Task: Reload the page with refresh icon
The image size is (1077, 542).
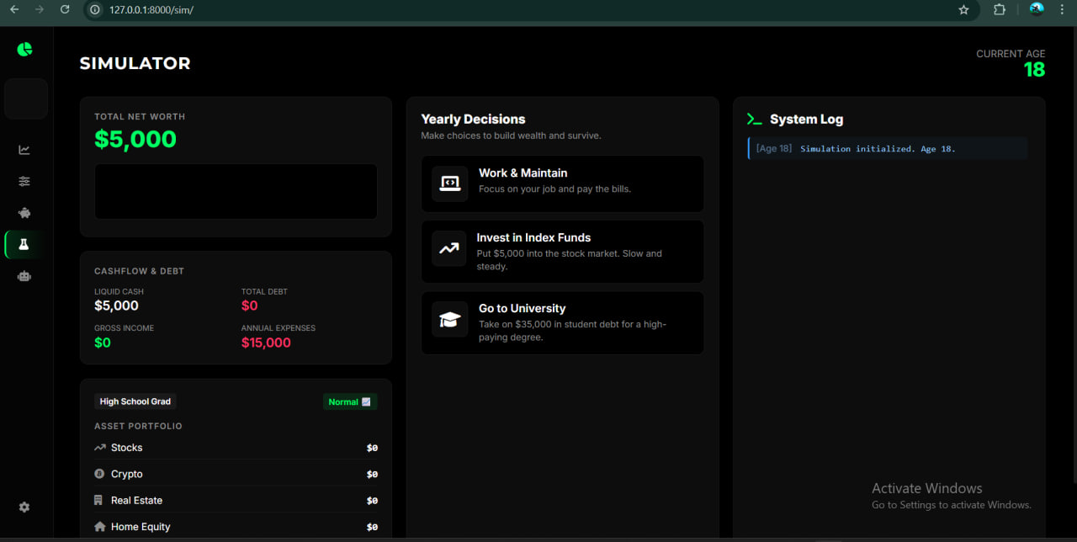Action: tap(65, 9)
